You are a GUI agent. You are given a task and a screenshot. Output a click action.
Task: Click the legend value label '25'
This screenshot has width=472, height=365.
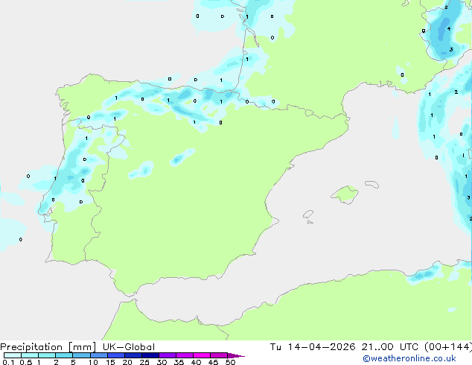pyautogui.click(x=144, y=362)
